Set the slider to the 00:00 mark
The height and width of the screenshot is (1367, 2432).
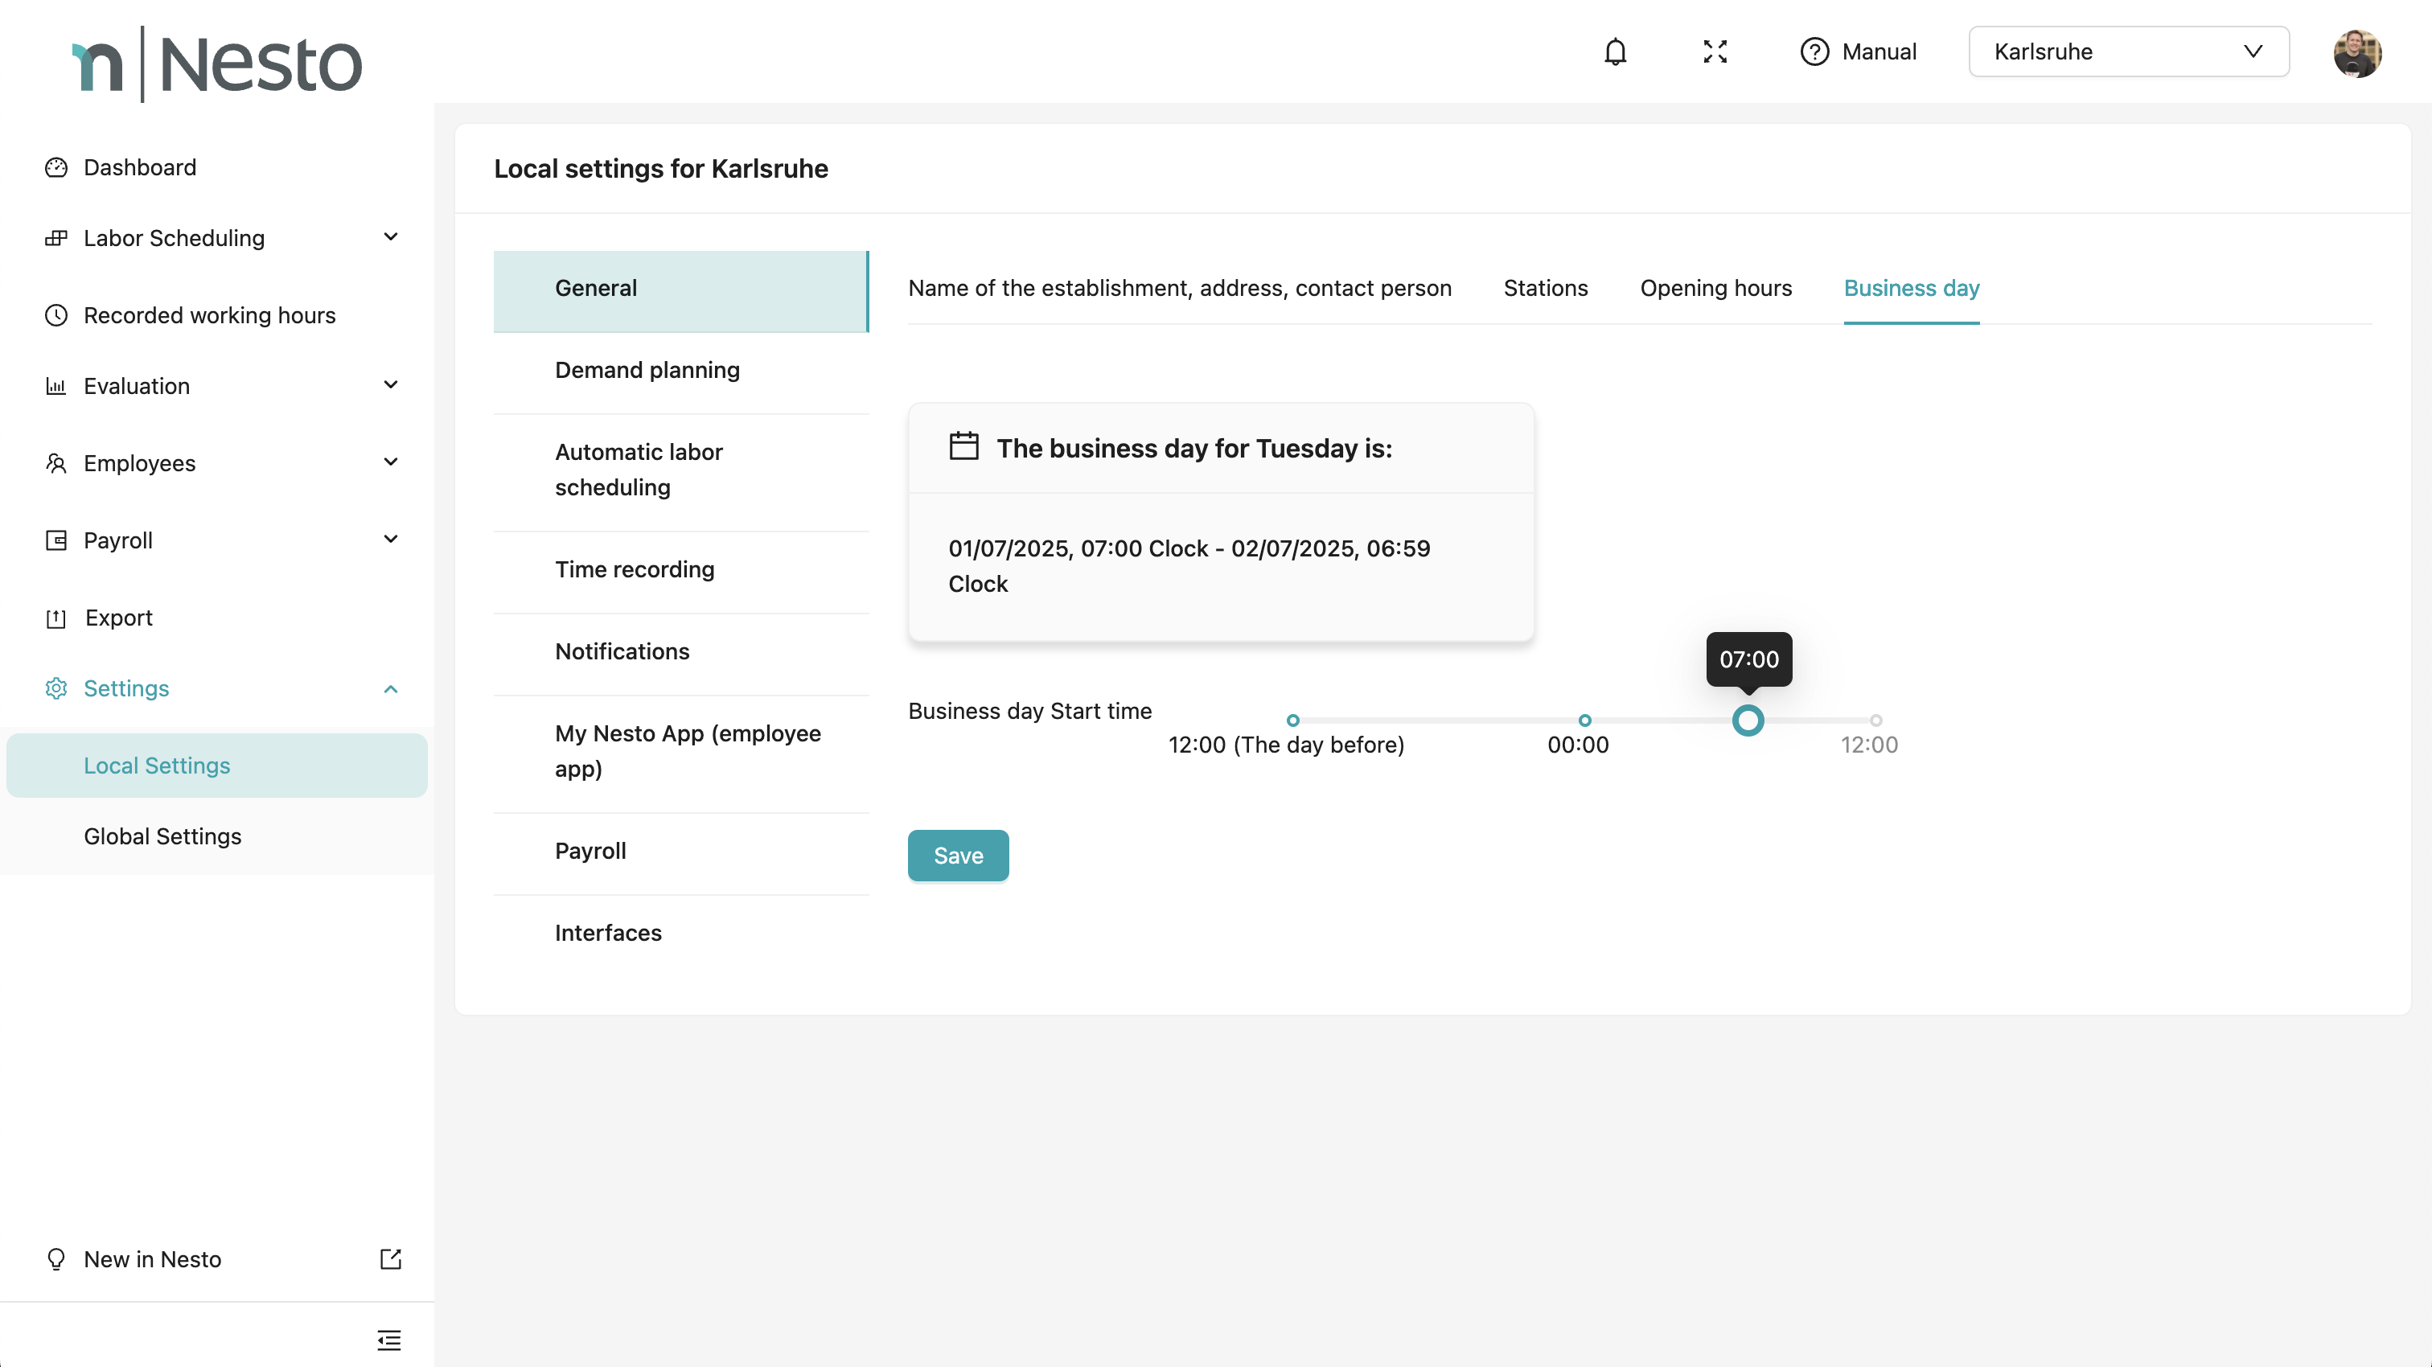[x=1584, y=720]
